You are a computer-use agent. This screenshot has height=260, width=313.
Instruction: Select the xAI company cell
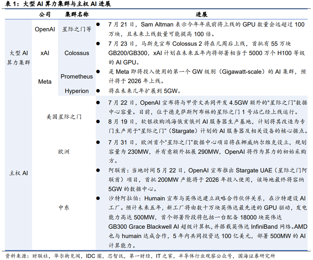45,53
